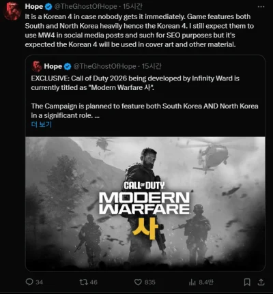Open the three-dot more options menu

click(261, 7)
